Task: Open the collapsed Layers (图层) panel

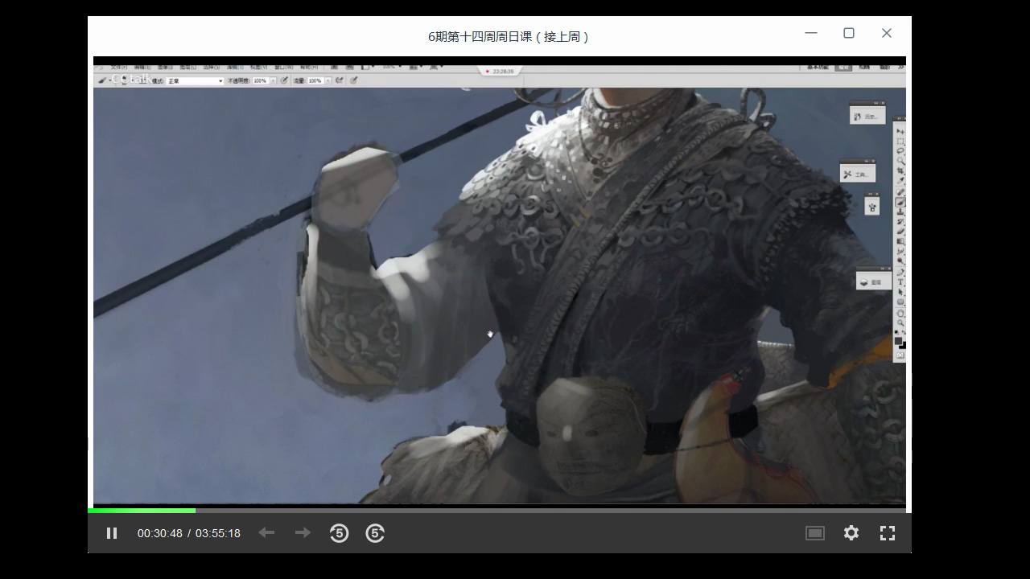Action: point(874,282)
